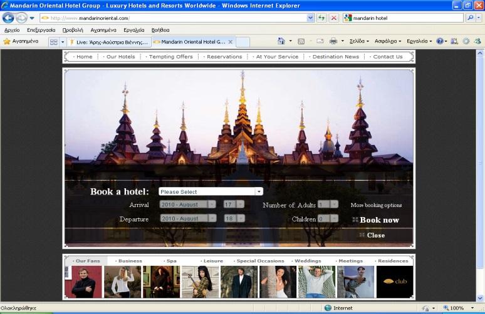This screenshot has height=314, width=485.
Task: Open the recent pages dropdown arrow
Action: pos(32,18)
